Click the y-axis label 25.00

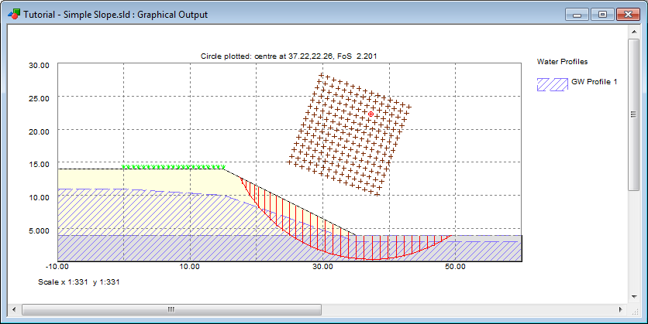click(x=39, y=98)
